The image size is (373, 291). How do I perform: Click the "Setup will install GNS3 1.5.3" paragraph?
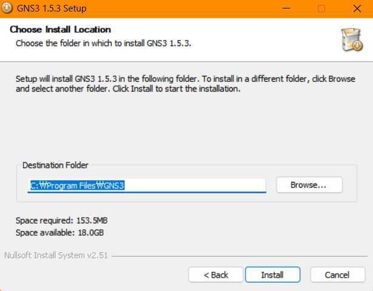point(186,84)
